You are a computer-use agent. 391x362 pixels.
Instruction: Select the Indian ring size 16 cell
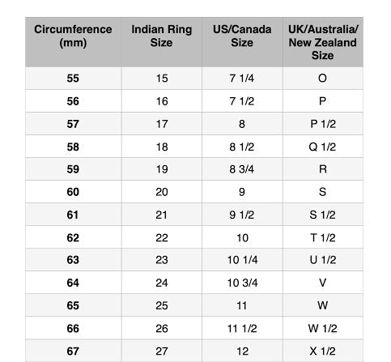[162, 101]
